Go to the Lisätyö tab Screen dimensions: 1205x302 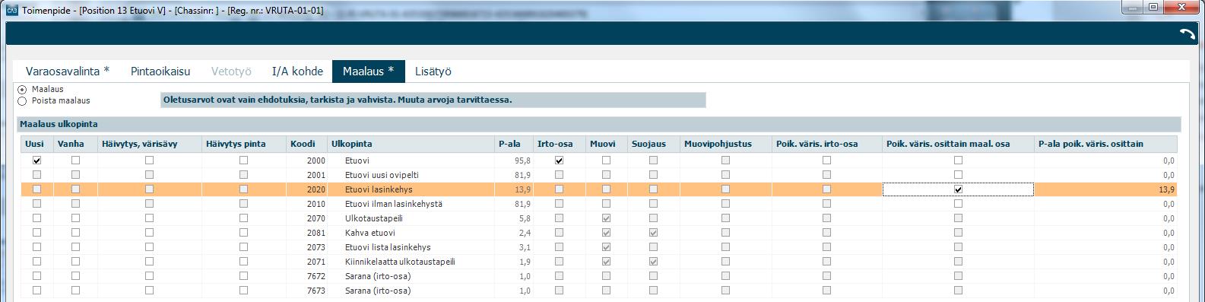(433, 71)
